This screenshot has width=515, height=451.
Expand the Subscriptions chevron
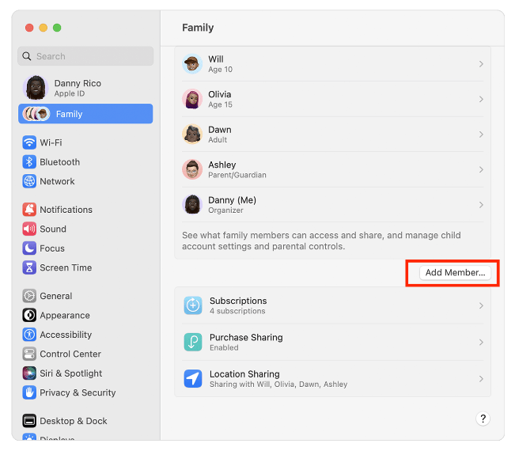click(481, 305)
